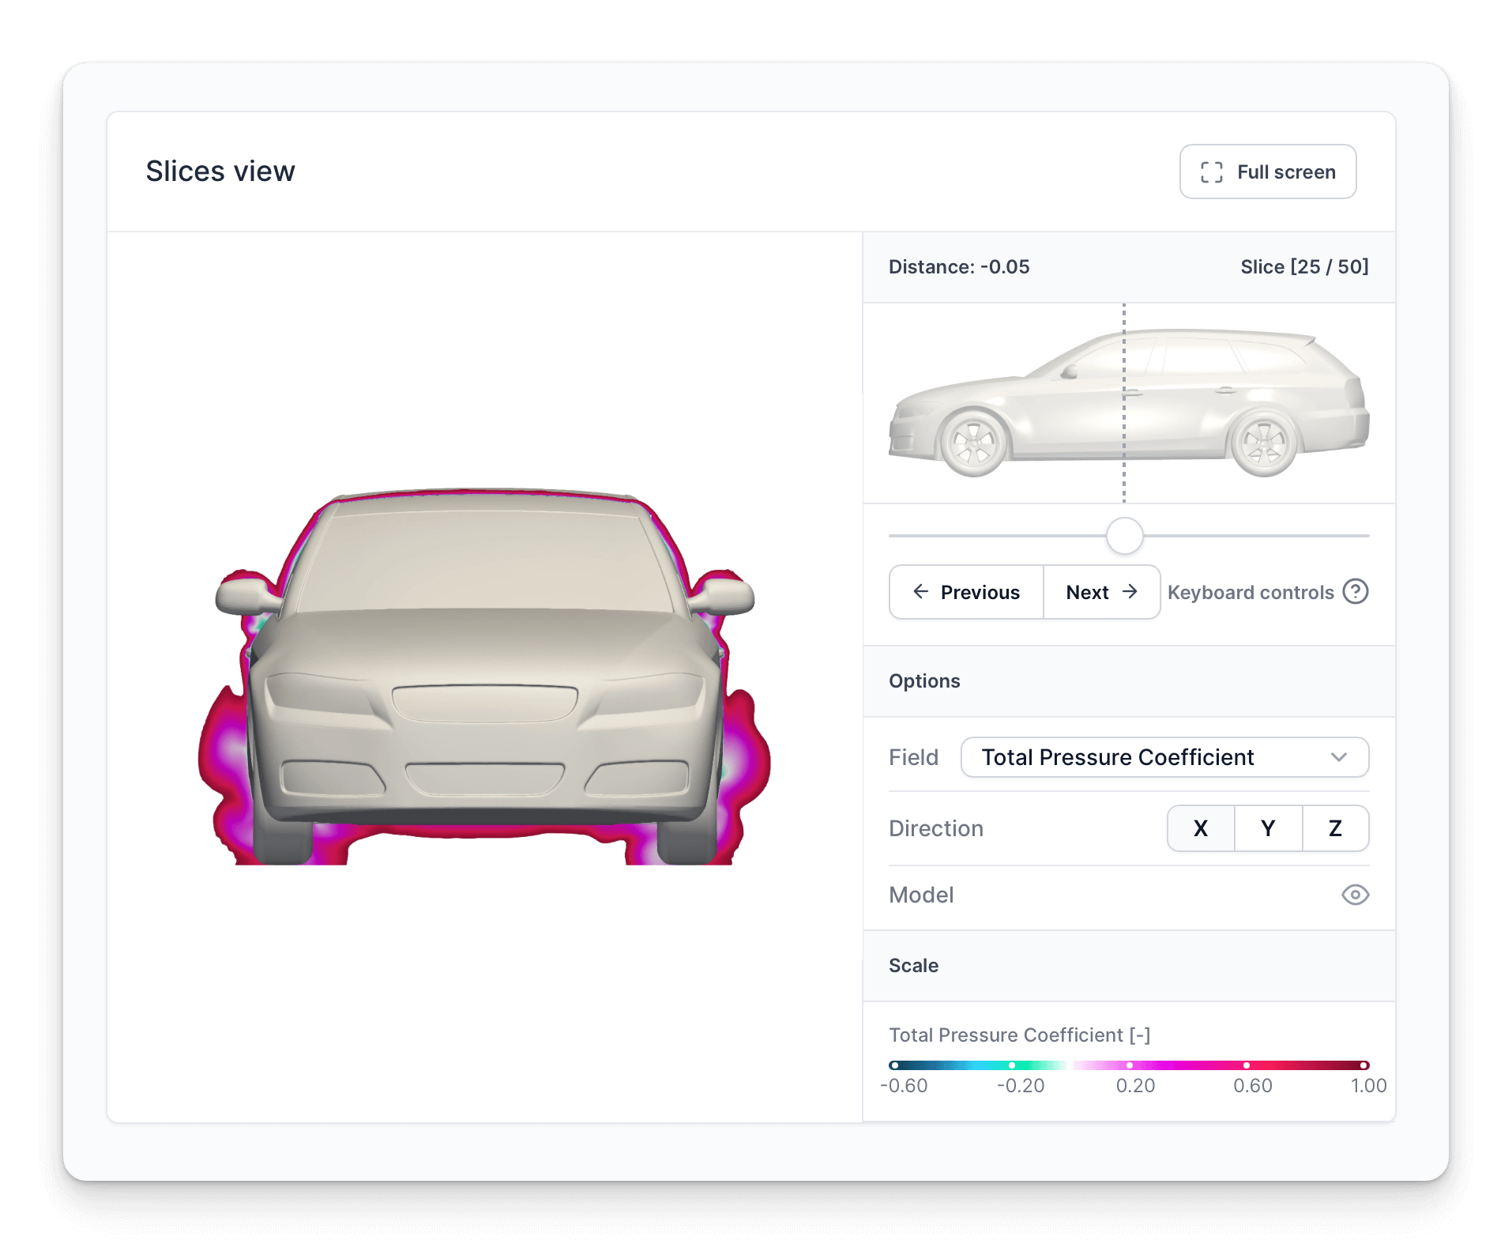Image resolution: width=1512 pixels, height=1244 pixels.
Task: Select the Z slice direction
Action: coord(1335,828)
